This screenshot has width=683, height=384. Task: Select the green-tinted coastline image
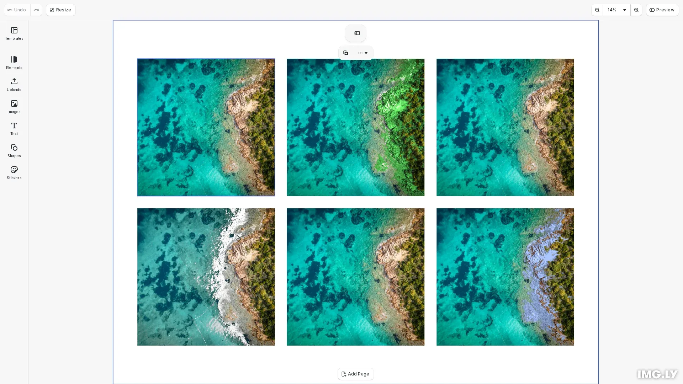(x=355, y=127)
